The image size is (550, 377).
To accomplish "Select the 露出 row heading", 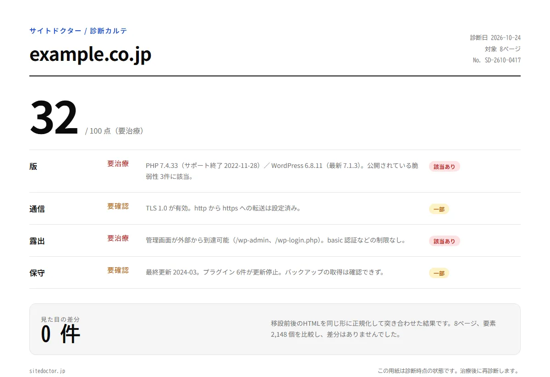I will 37,241.
